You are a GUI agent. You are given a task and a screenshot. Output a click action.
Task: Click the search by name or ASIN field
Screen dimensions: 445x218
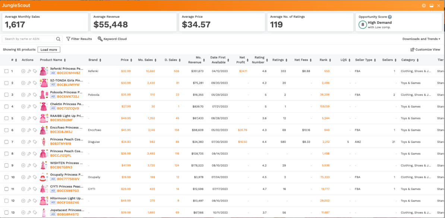click(29, 39)
